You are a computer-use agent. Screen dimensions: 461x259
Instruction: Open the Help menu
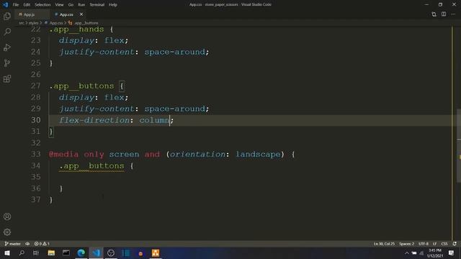[113, 5]
